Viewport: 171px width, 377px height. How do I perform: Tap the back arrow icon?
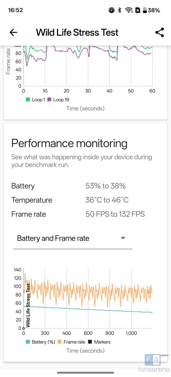tap(13, 32)
